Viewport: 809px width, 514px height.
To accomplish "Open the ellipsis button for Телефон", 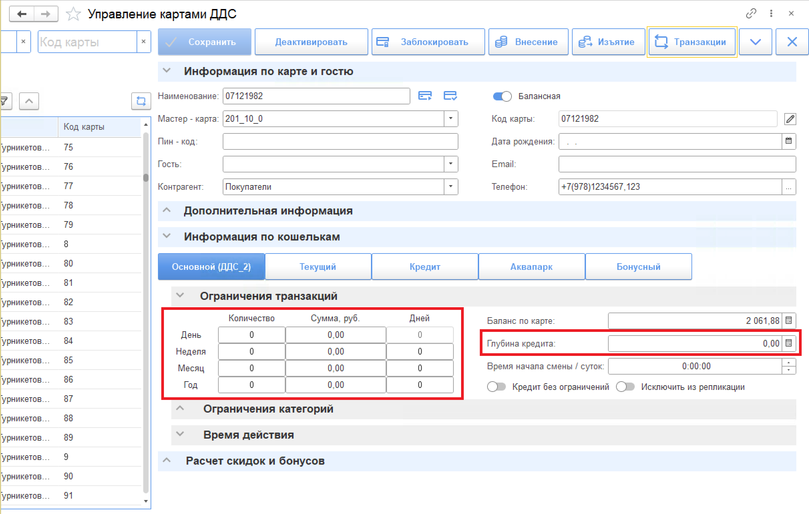I will click(x=789, y=187).
